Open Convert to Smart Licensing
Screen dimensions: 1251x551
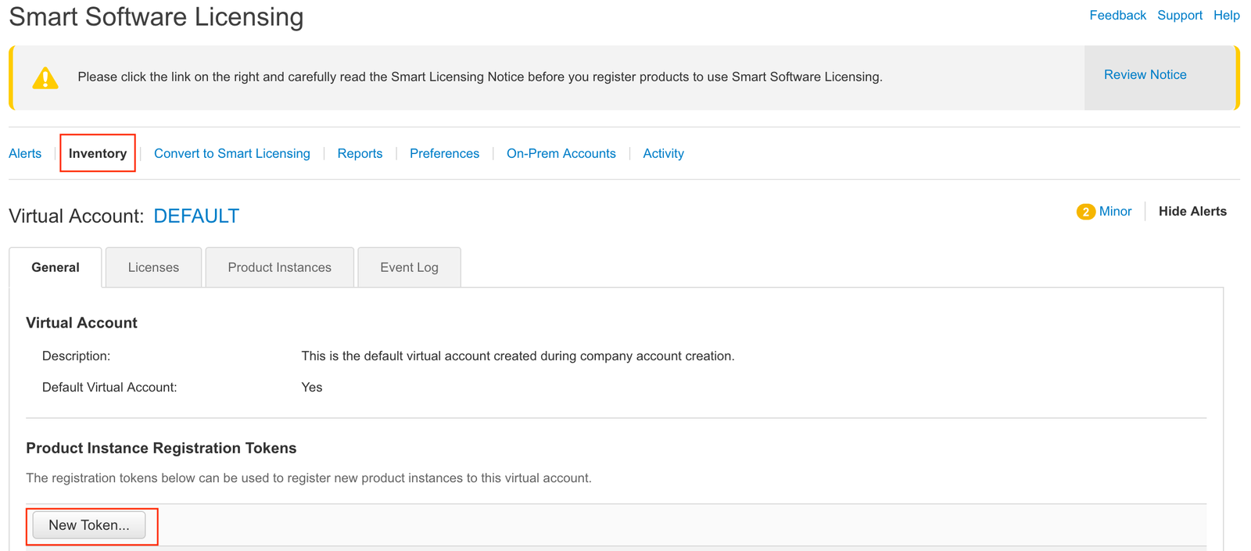coord(232,154)
